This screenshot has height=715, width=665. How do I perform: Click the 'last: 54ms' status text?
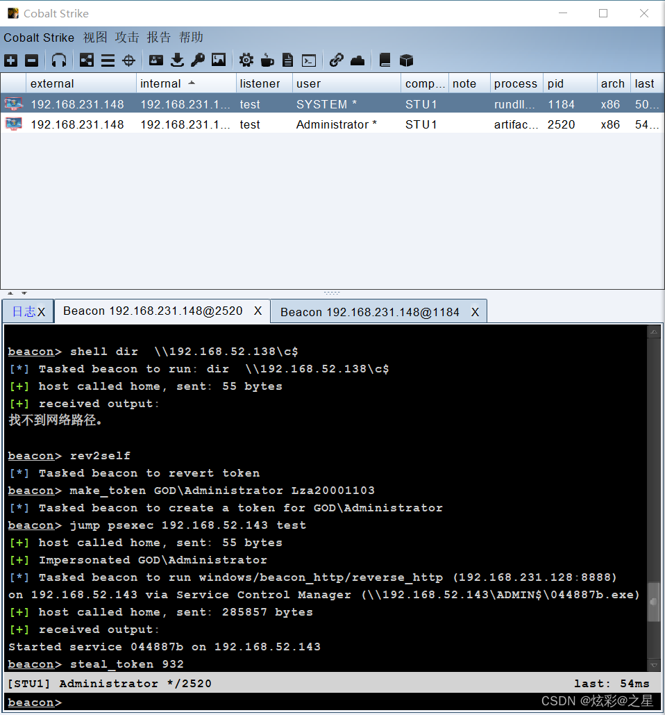coord(612,684)
